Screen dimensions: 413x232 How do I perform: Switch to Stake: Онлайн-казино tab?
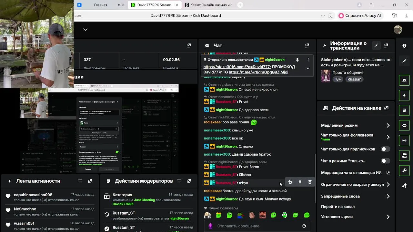209,5
